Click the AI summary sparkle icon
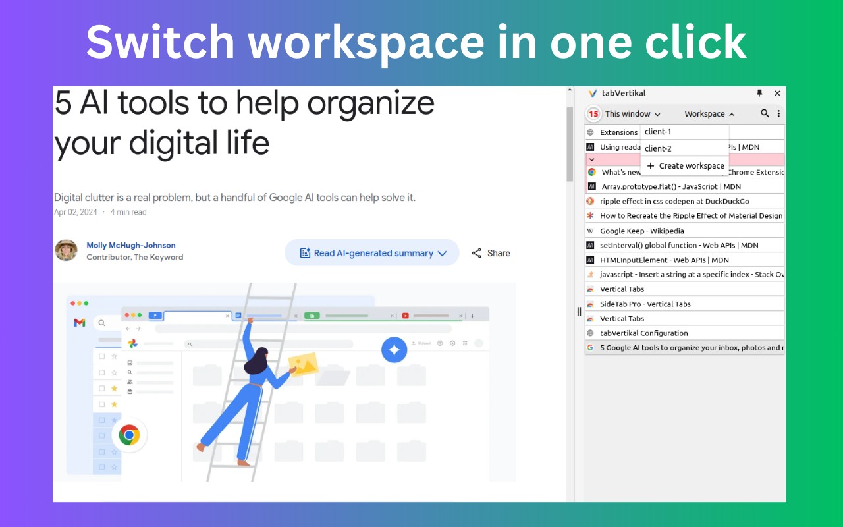This screenshot has width=843, height=527. tap(305, 253)
